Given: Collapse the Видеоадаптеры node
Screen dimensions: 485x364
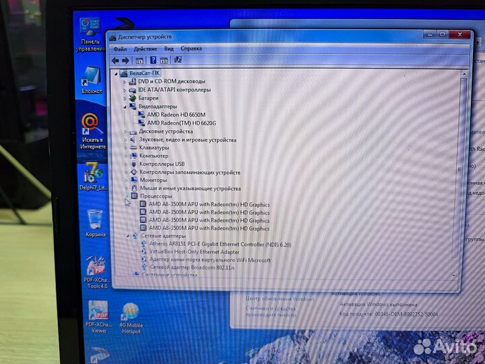Looking at the screenshot, I should (x=125, y=107).
